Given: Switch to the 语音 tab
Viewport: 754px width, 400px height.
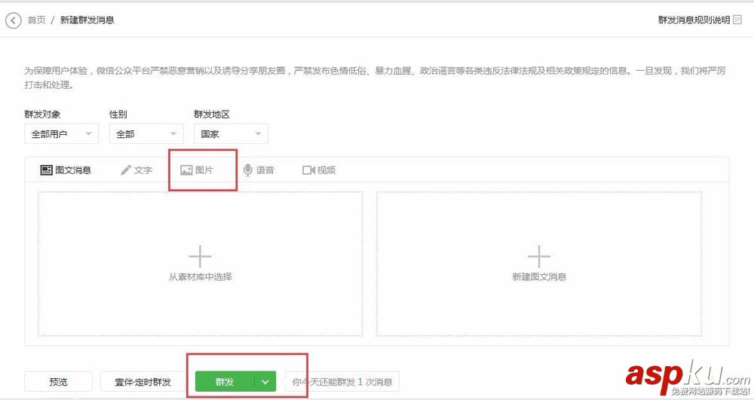Looking at the screenshot, I should click(259, 170).
